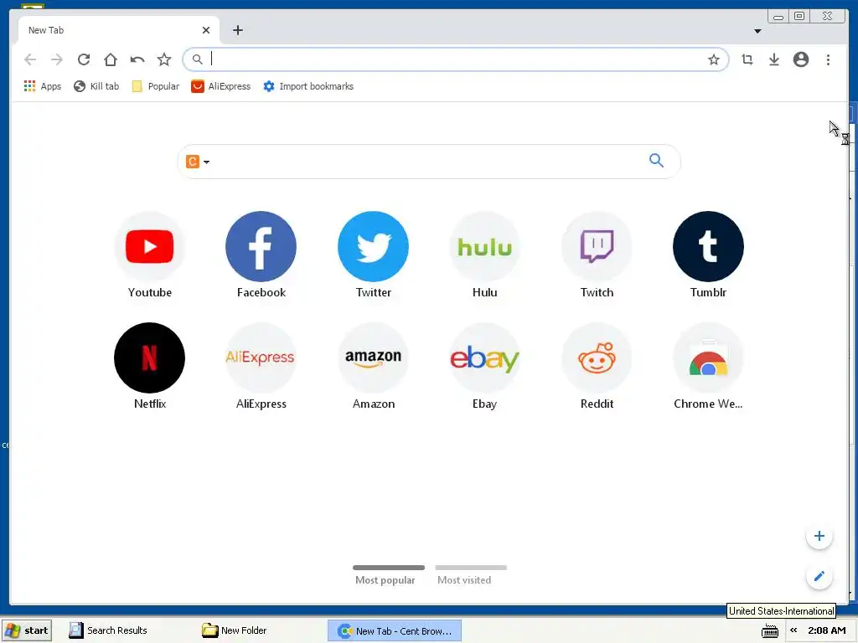Viewport: 858px width, 643px height.
Task: Click the browser back arrow
Action: (x=30, y=59)
